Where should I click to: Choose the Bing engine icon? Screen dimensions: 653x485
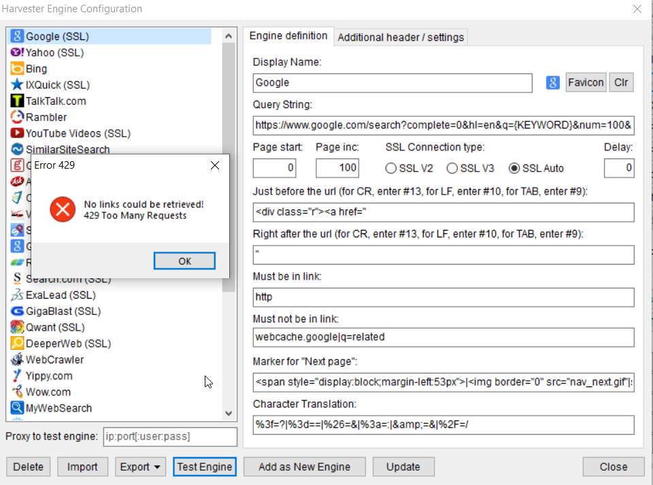click(16, 69)
